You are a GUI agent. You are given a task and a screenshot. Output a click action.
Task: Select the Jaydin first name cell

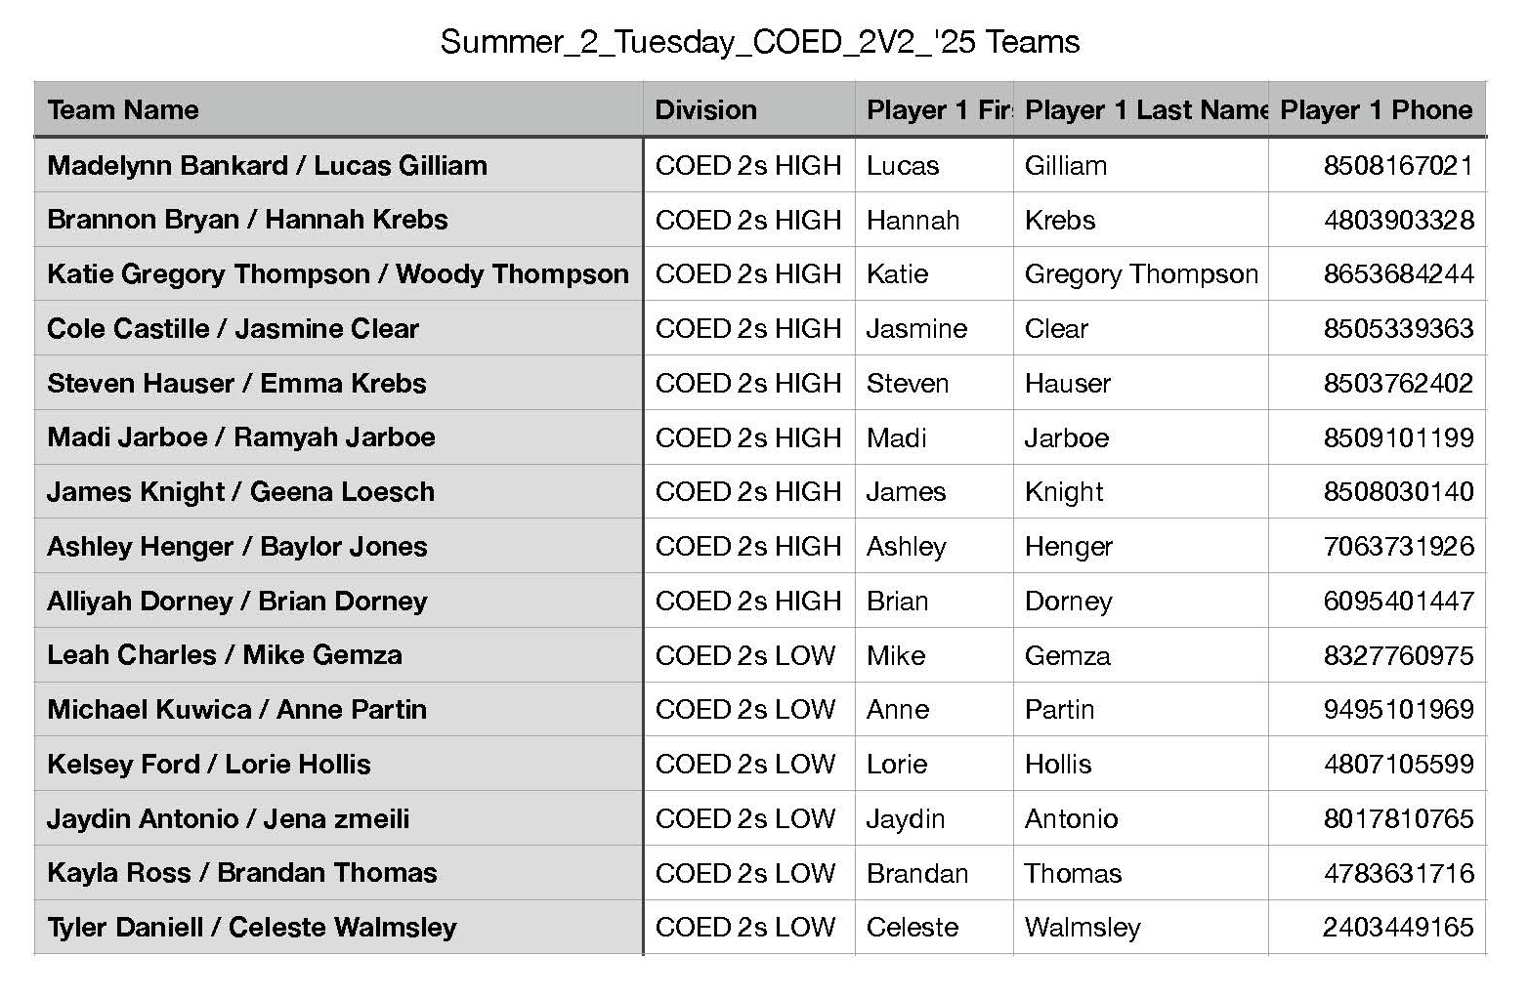pos(934,818)
